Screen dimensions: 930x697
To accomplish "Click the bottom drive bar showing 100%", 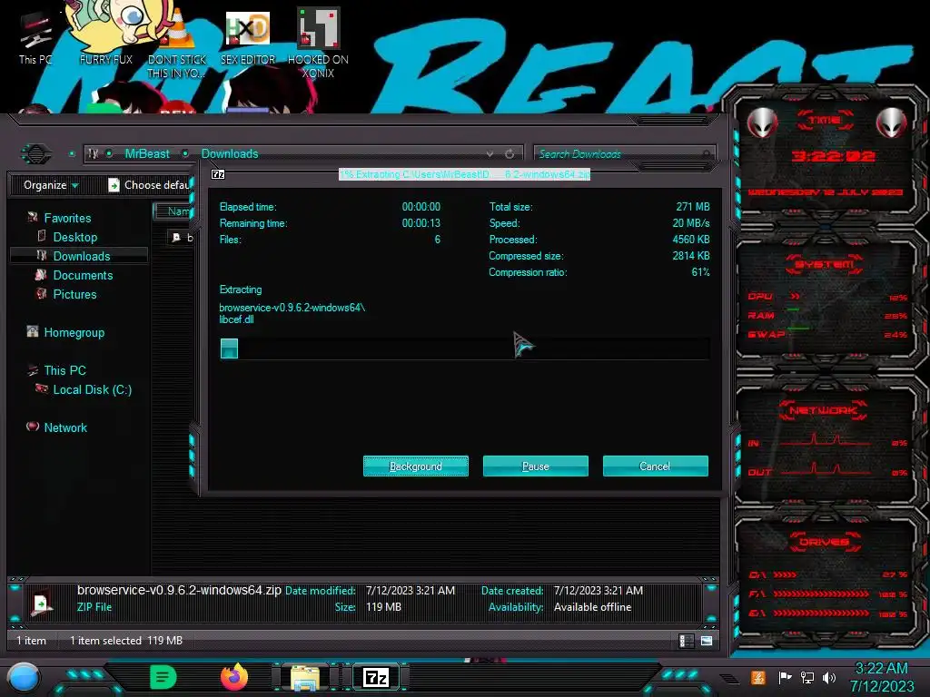I will (x=827, y=614).
